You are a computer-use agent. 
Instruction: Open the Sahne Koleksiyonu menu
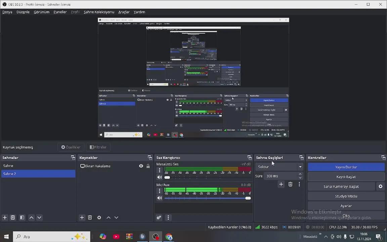coord(99,12)
